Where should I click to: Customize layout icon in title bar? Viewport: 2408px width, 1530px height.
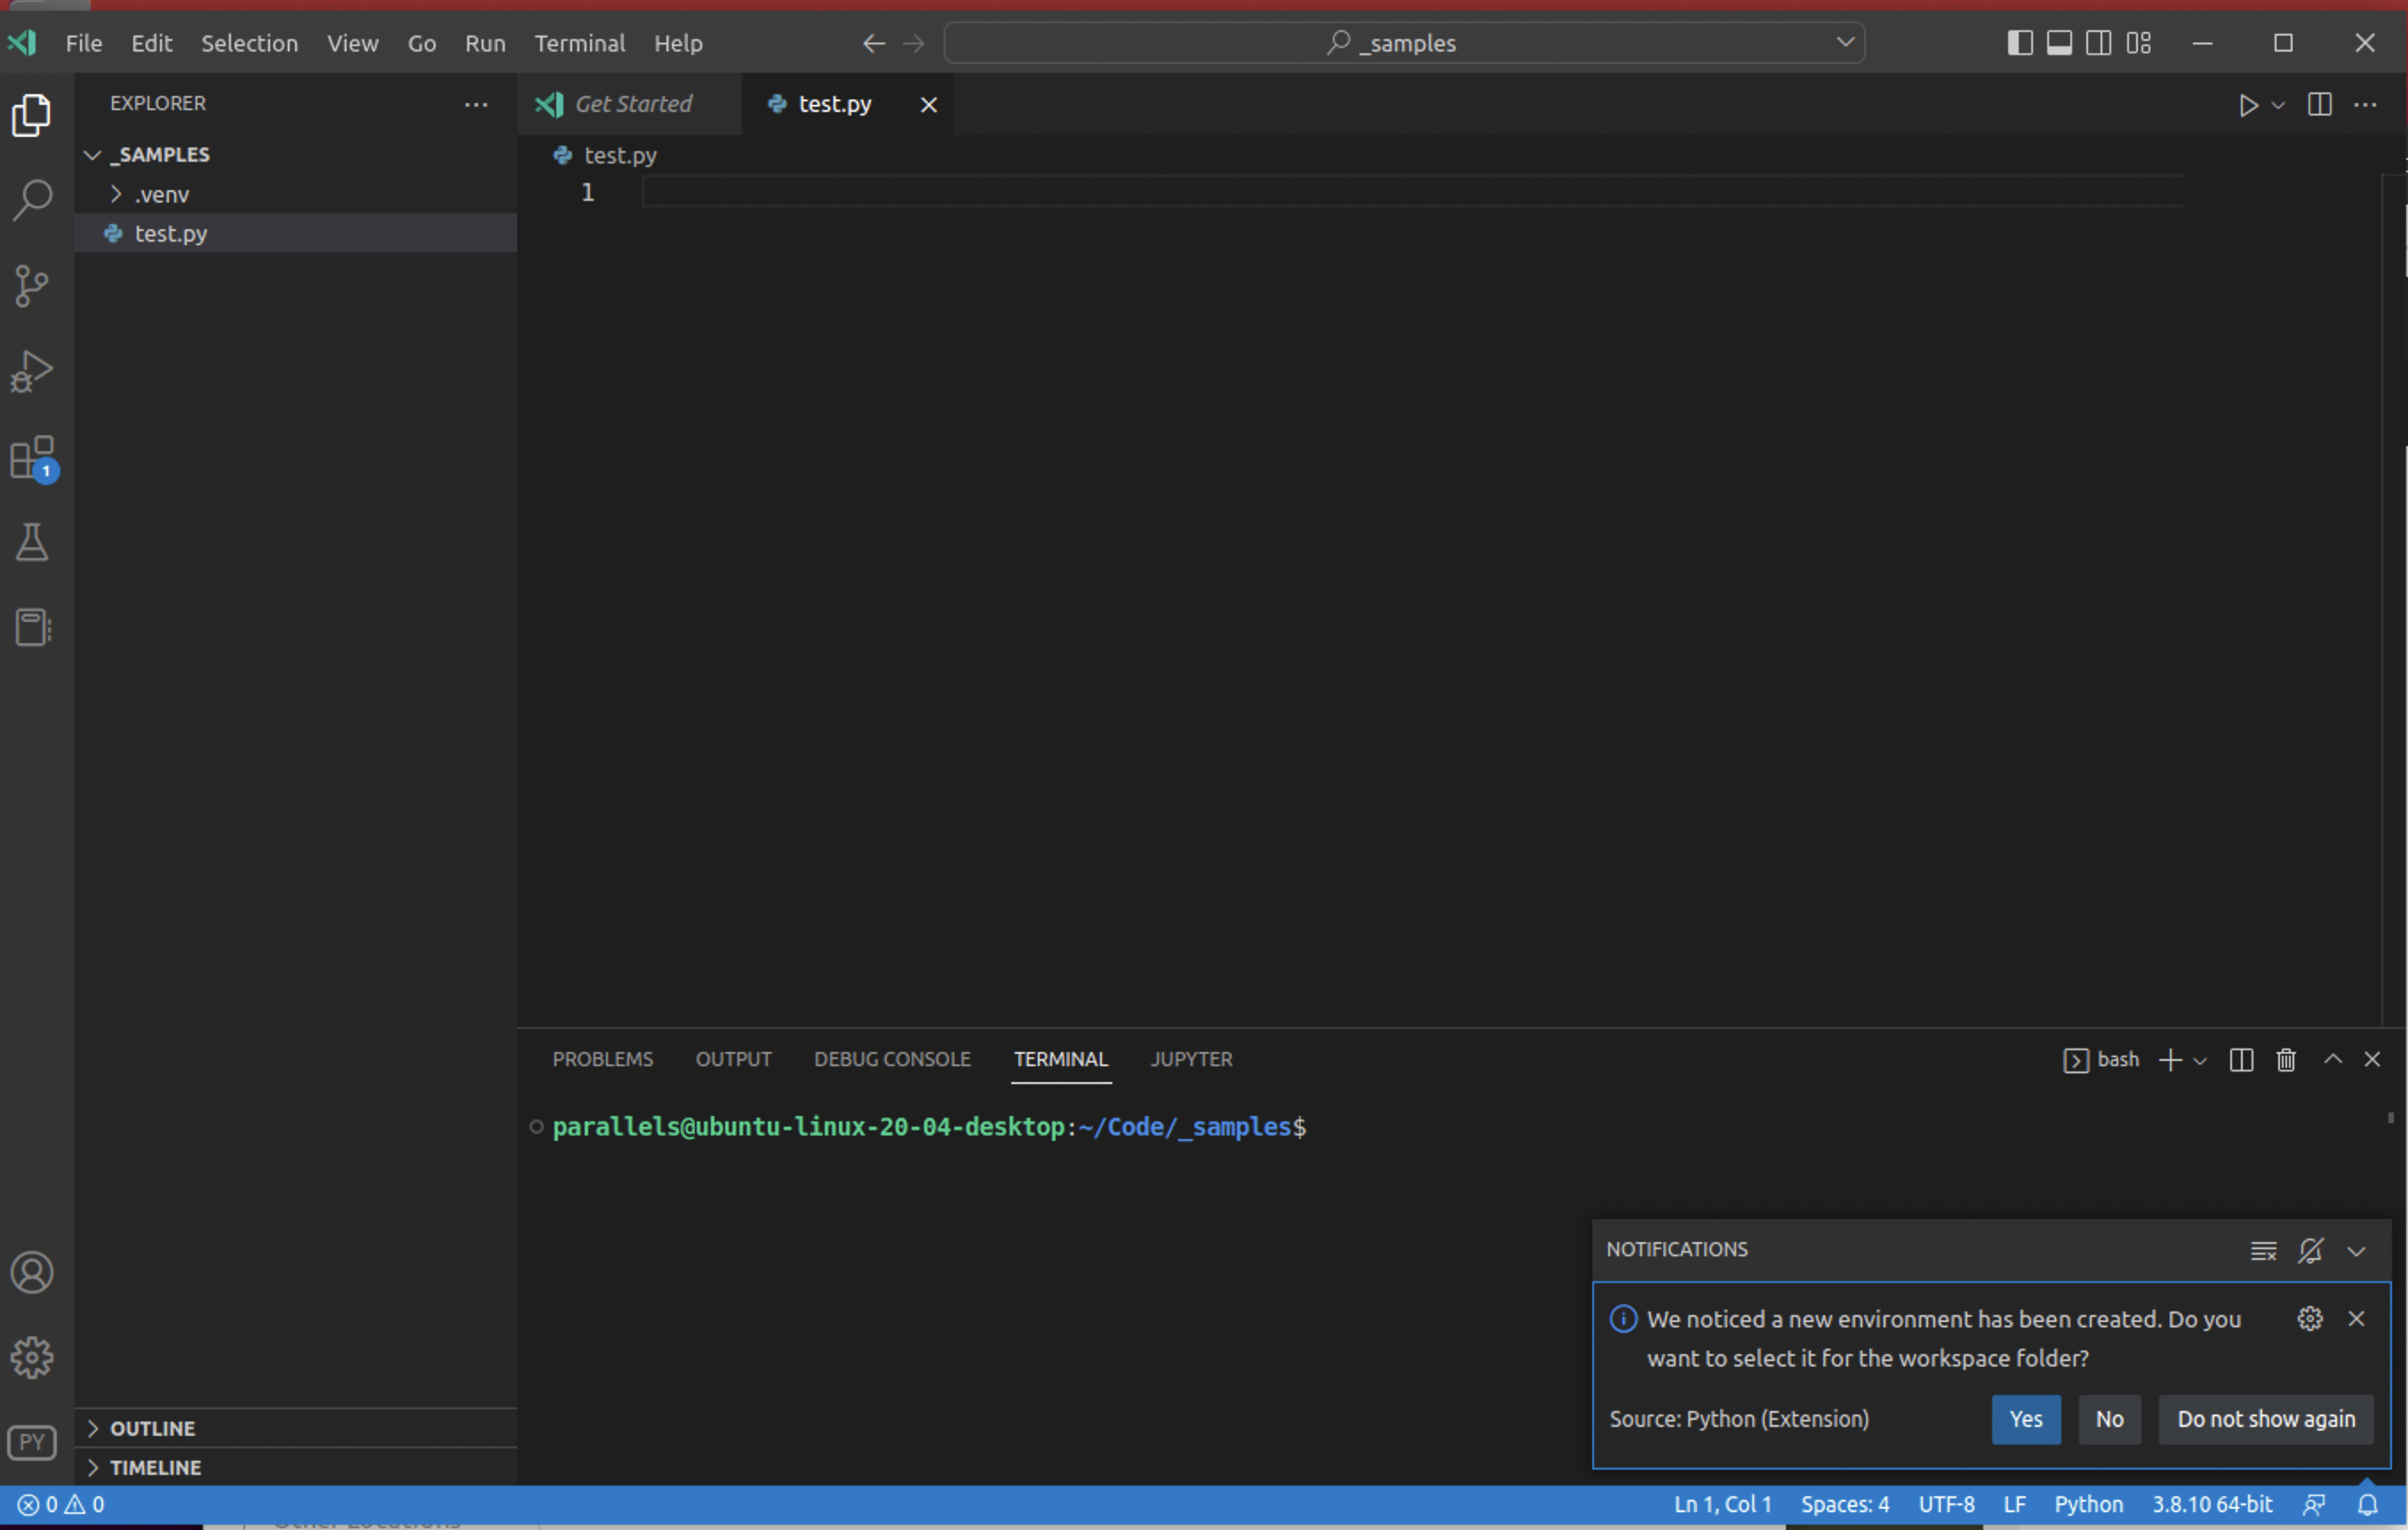click(2139, 43)
